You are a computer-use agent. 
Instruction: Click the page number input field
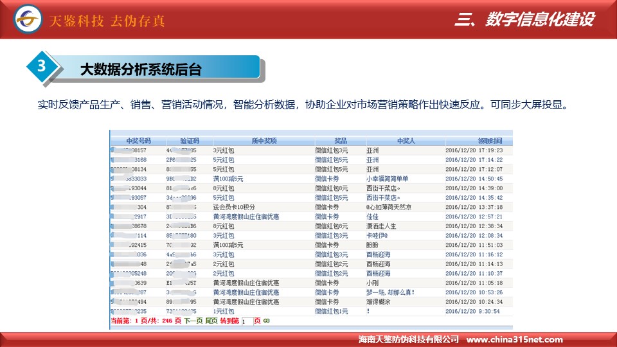click(x=247, y=321)
